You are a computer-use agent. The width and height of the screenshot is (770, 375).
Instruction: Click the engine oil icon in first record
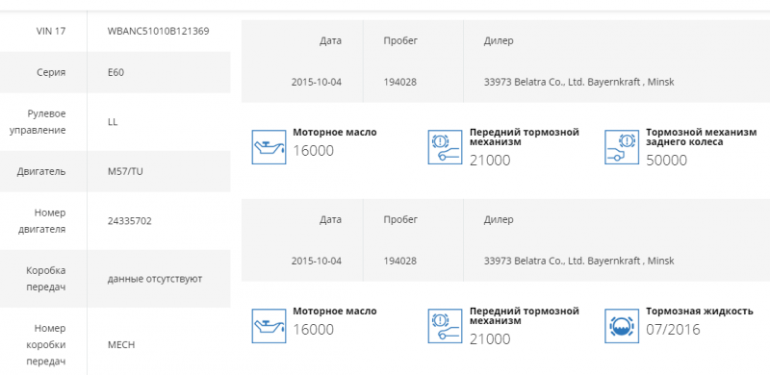[x=269, y=147]
